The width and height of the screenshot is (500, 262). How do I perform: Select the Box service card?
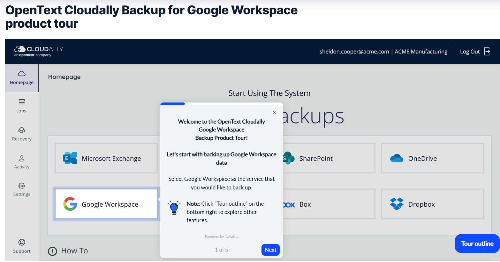[329, 204]
